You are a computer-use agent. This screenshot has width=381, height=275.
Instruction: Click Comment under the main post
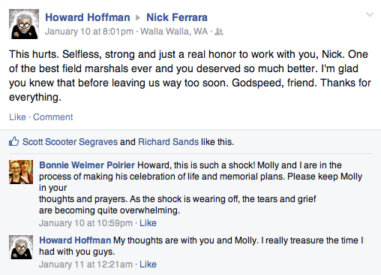pos(53,117)
